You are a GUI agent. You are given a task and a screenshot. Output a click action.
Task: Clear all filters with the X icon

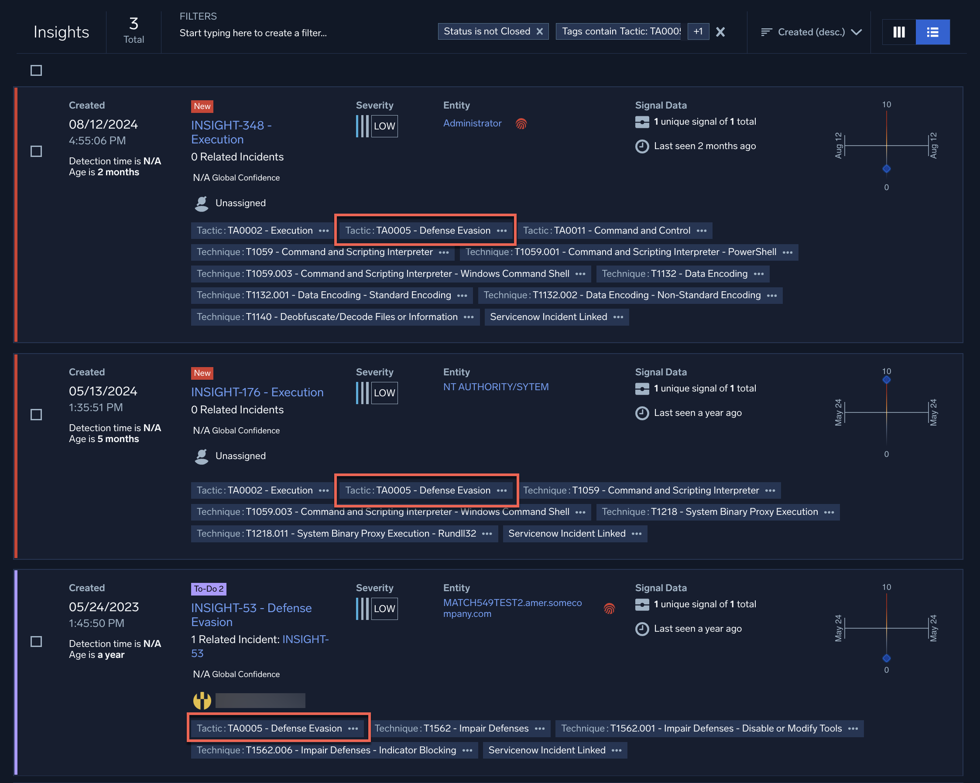click(720, 32)
